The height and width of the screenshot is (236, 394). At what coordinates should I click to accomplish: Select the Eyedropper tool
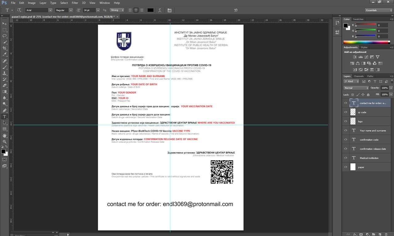4,54
